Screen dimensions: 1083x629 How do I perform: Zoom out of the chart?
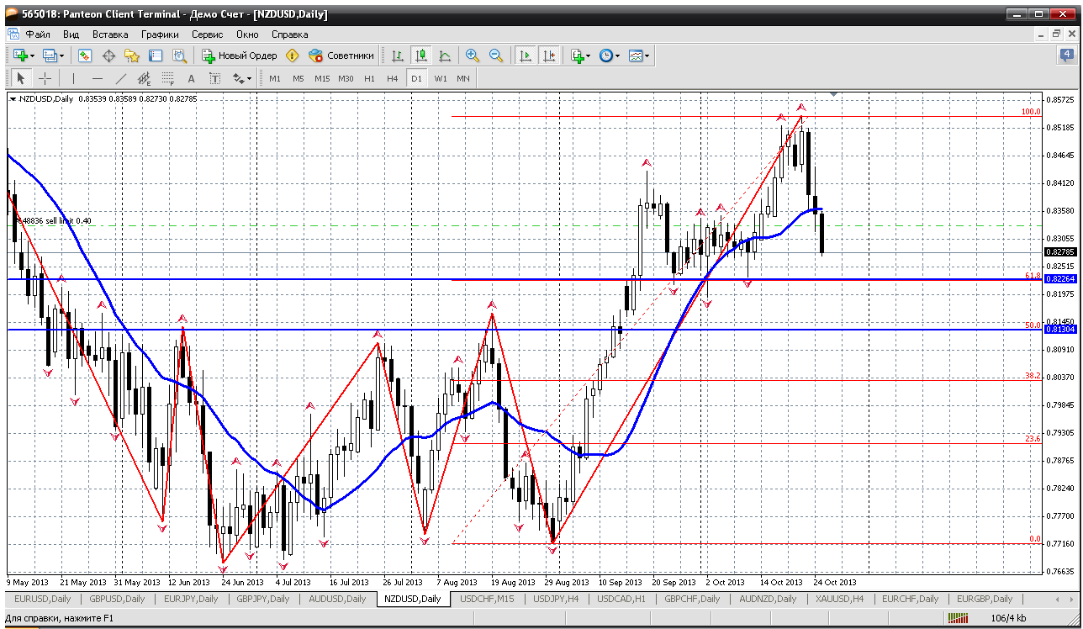(496, 55)
